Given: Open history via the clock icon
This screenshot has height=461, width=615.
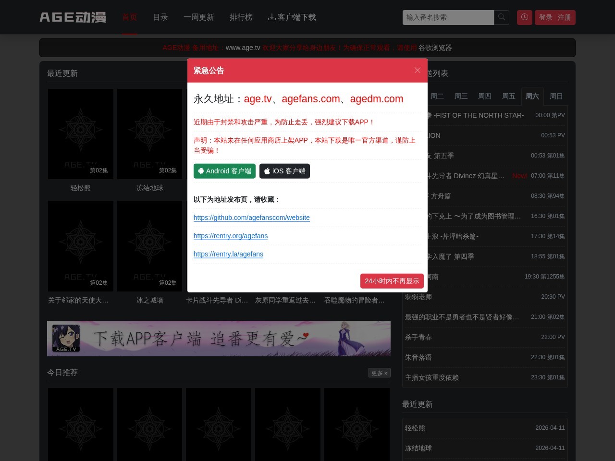Looking at the screenshot, I should click(x=524, y=17).
